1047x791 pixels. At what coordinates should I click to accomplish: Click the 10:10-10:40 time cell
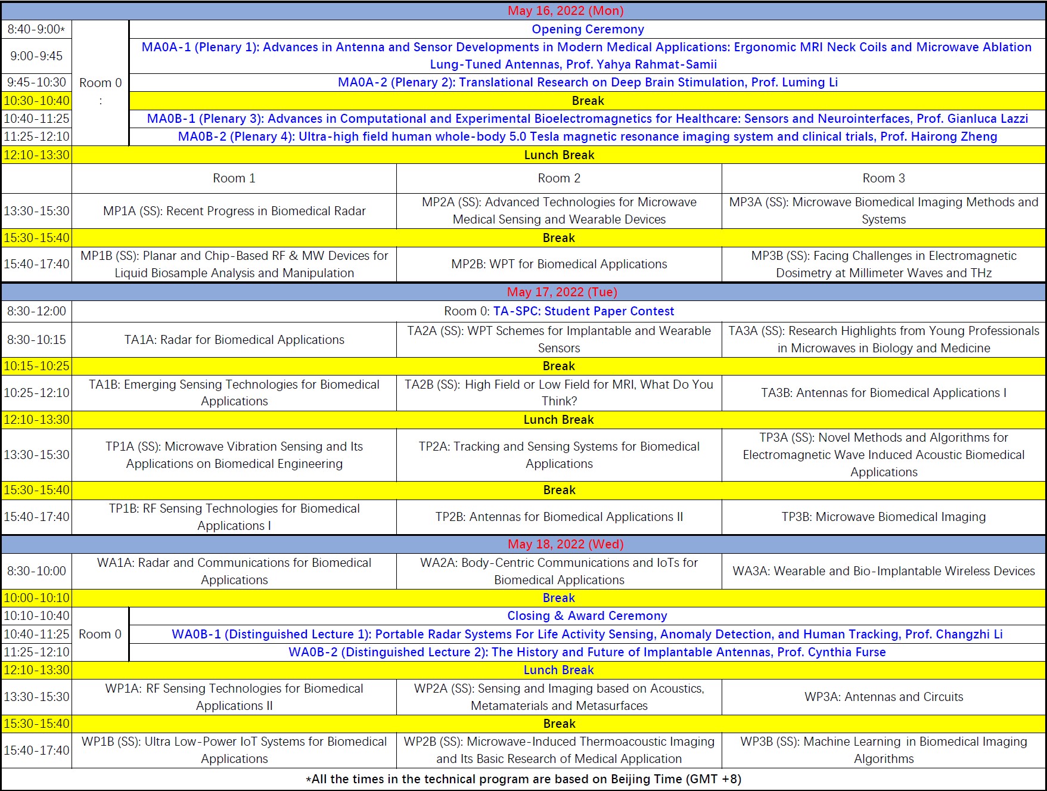click(x=36, y=616)
